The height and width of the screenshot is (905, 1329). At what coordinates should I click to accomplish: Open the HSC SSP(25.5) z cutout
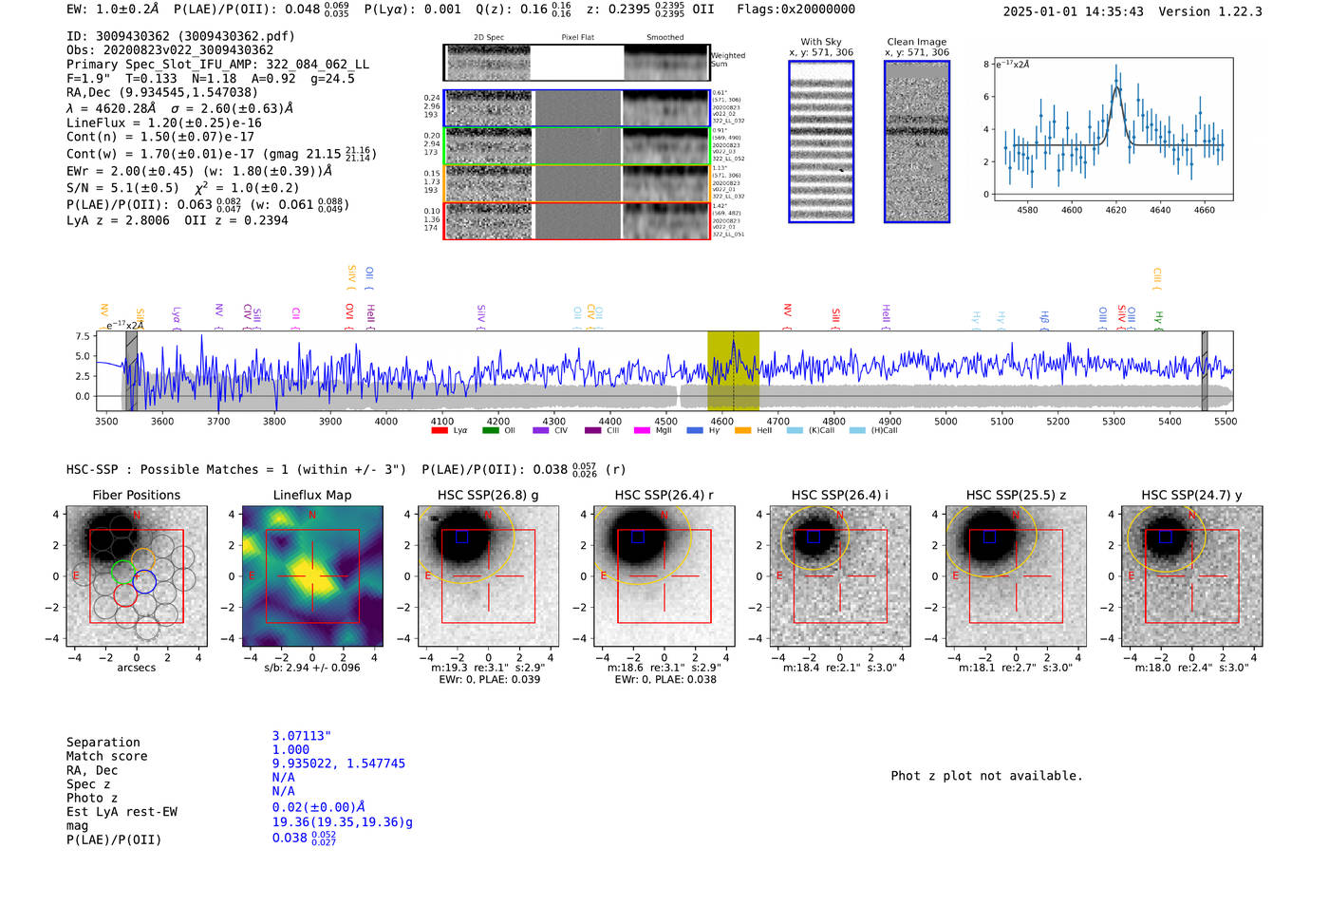pos(1016,575)
